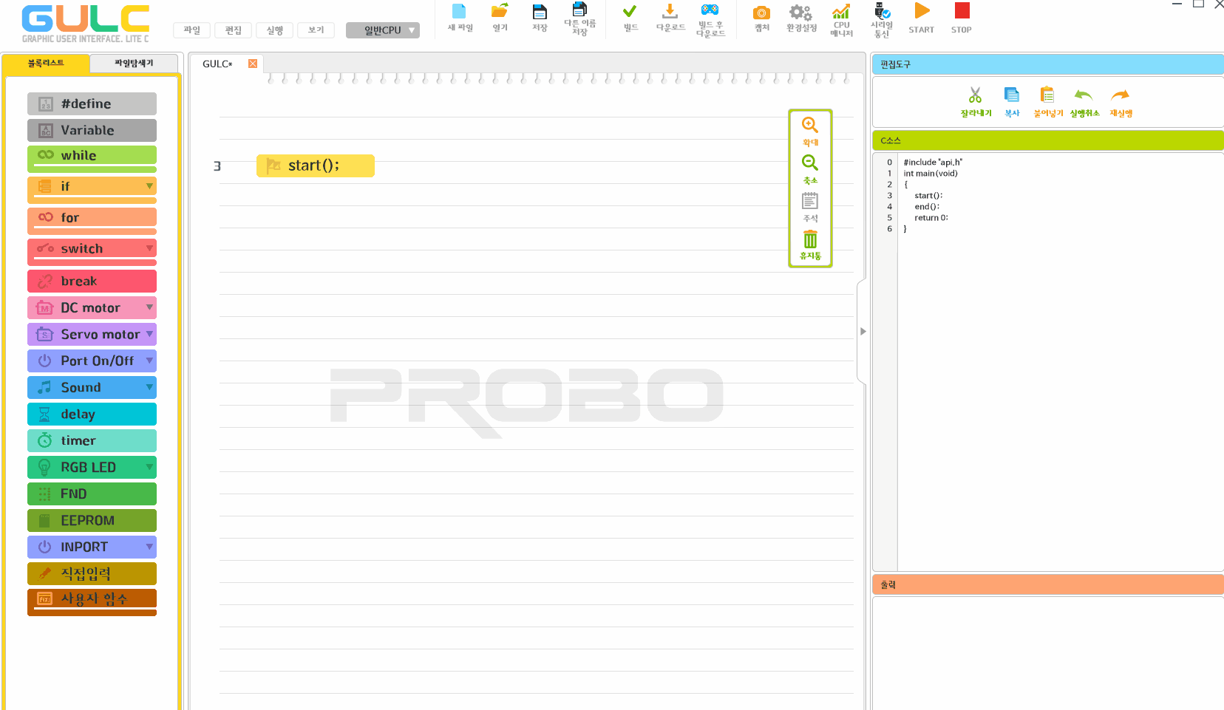Close the GULC* document tab
The width and height of the screenshot is (1224, 710).
coord(253,64)
